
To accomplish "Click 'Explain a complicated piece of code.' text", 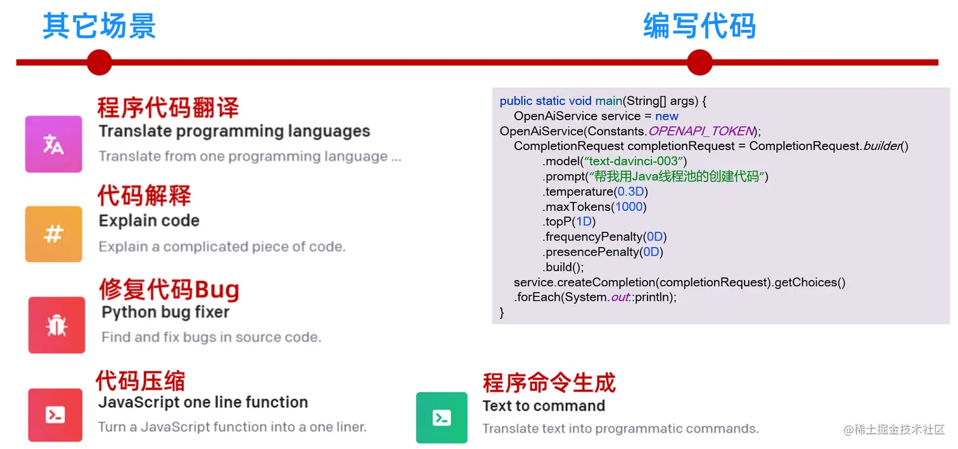I will point(222,246).
